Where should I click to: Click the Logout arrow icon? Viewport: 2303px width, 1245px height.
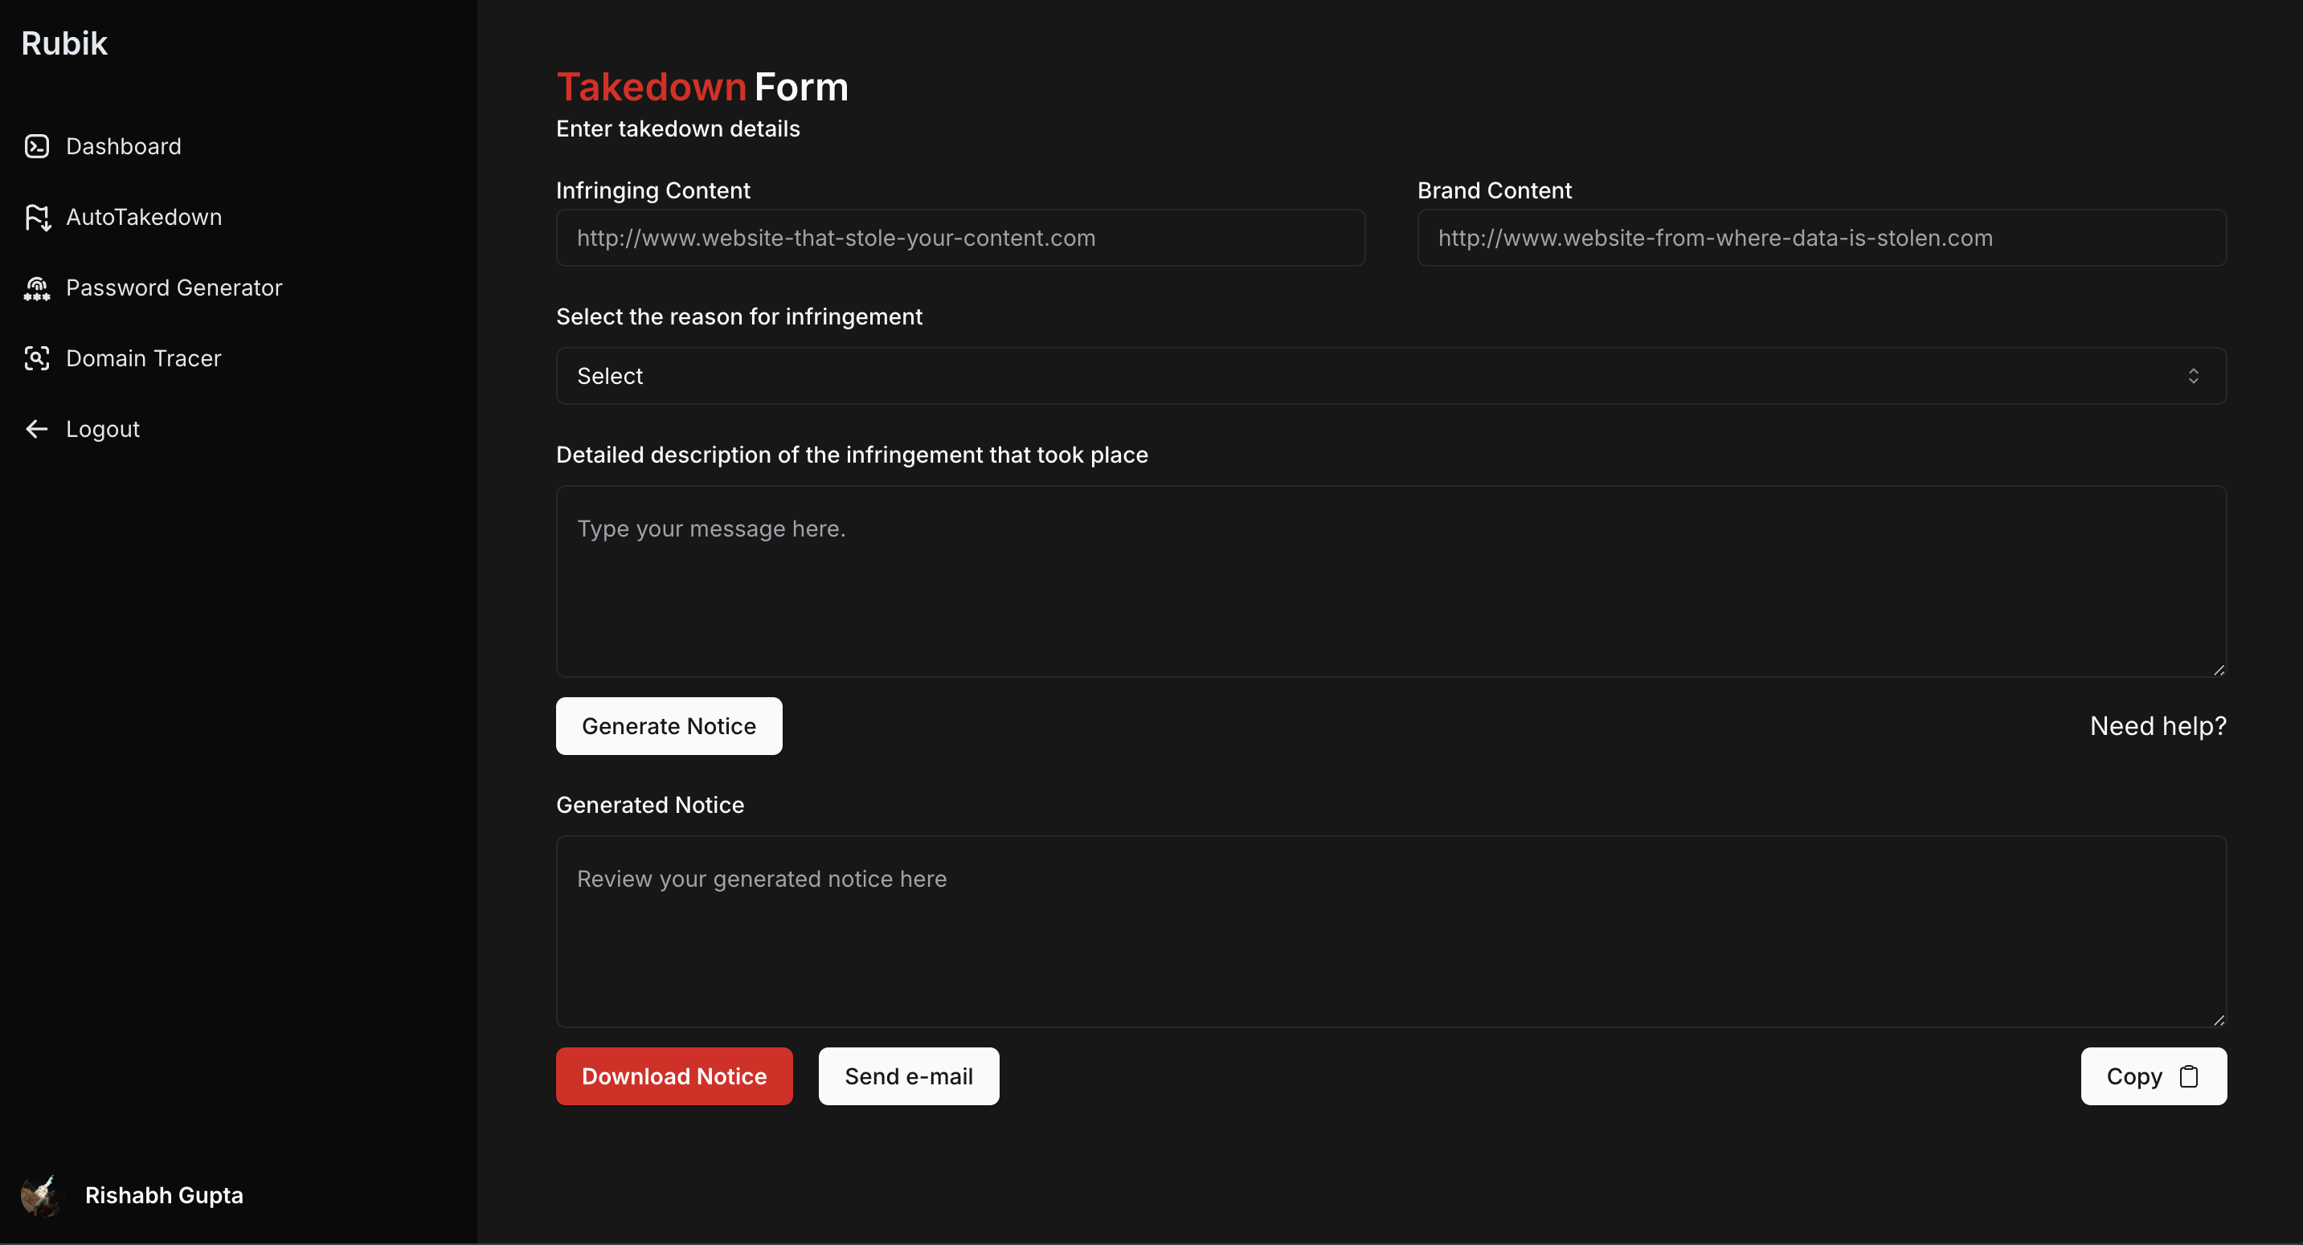point(37,429)
